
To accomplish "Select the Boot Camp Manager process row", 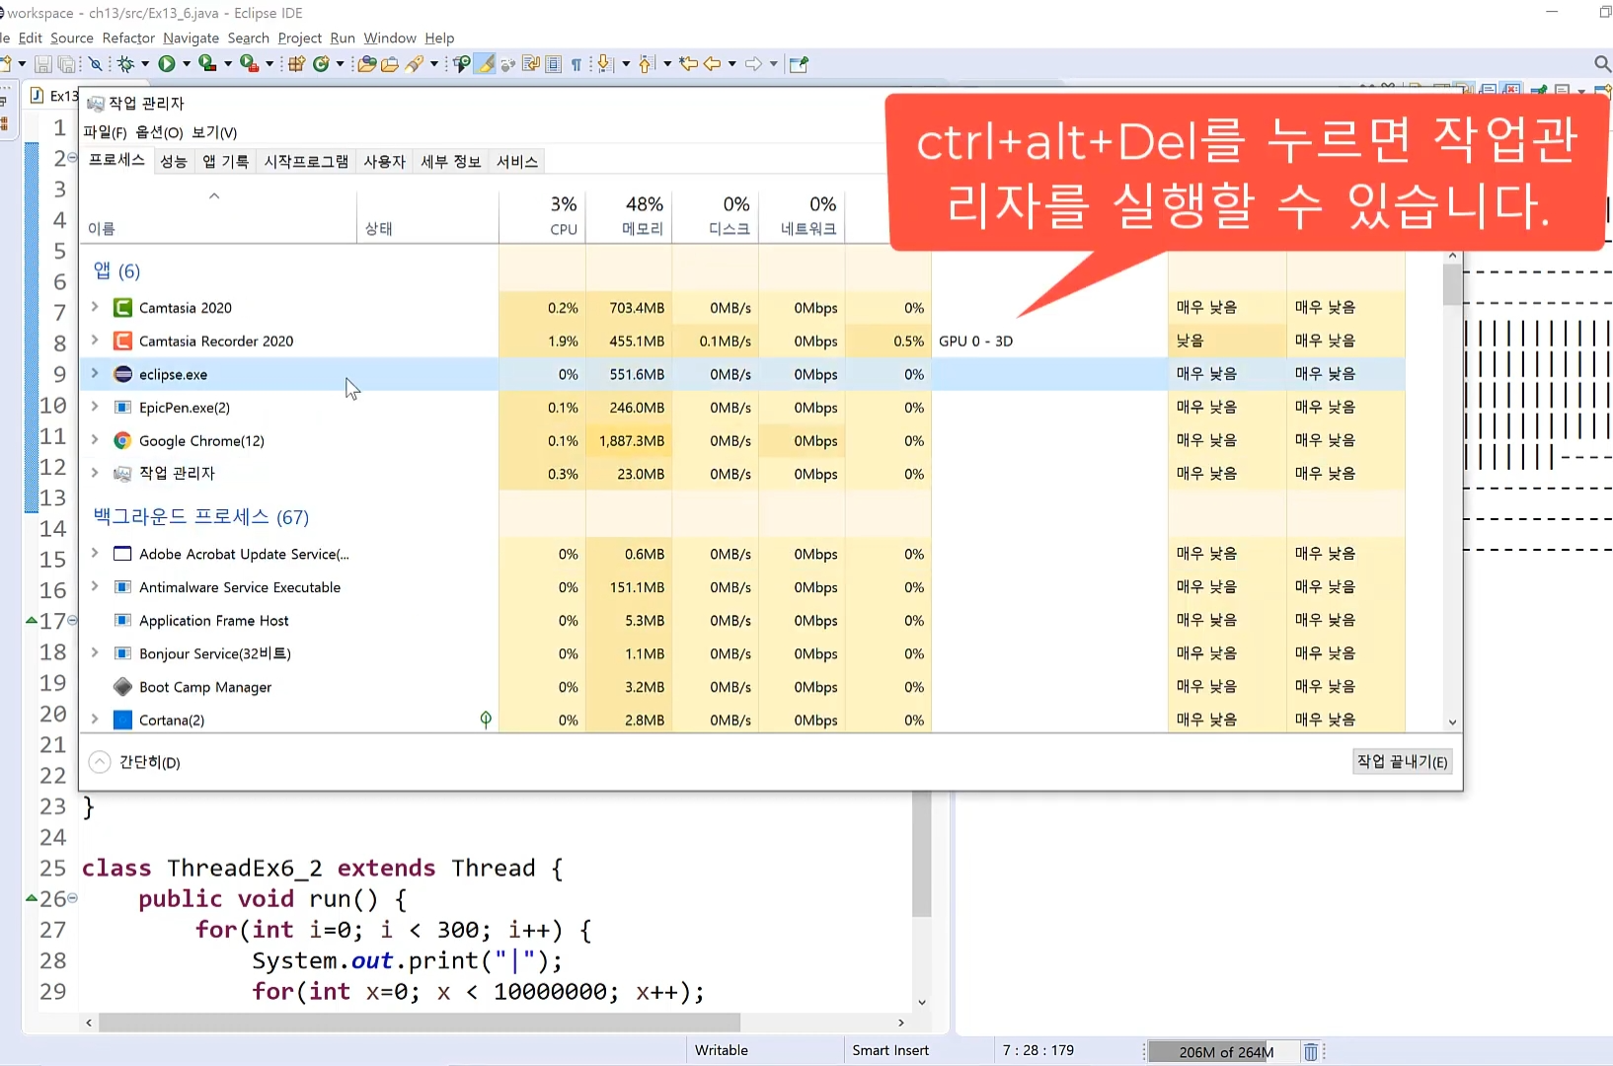I will point(742,686).
